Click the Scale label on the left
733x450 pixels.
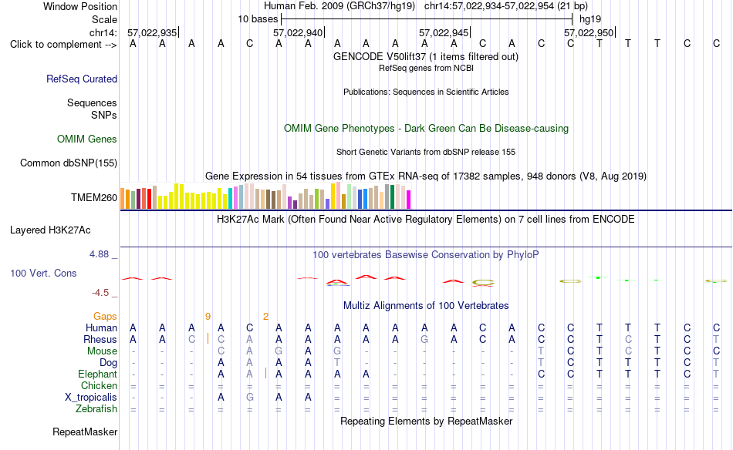point(104,19)
